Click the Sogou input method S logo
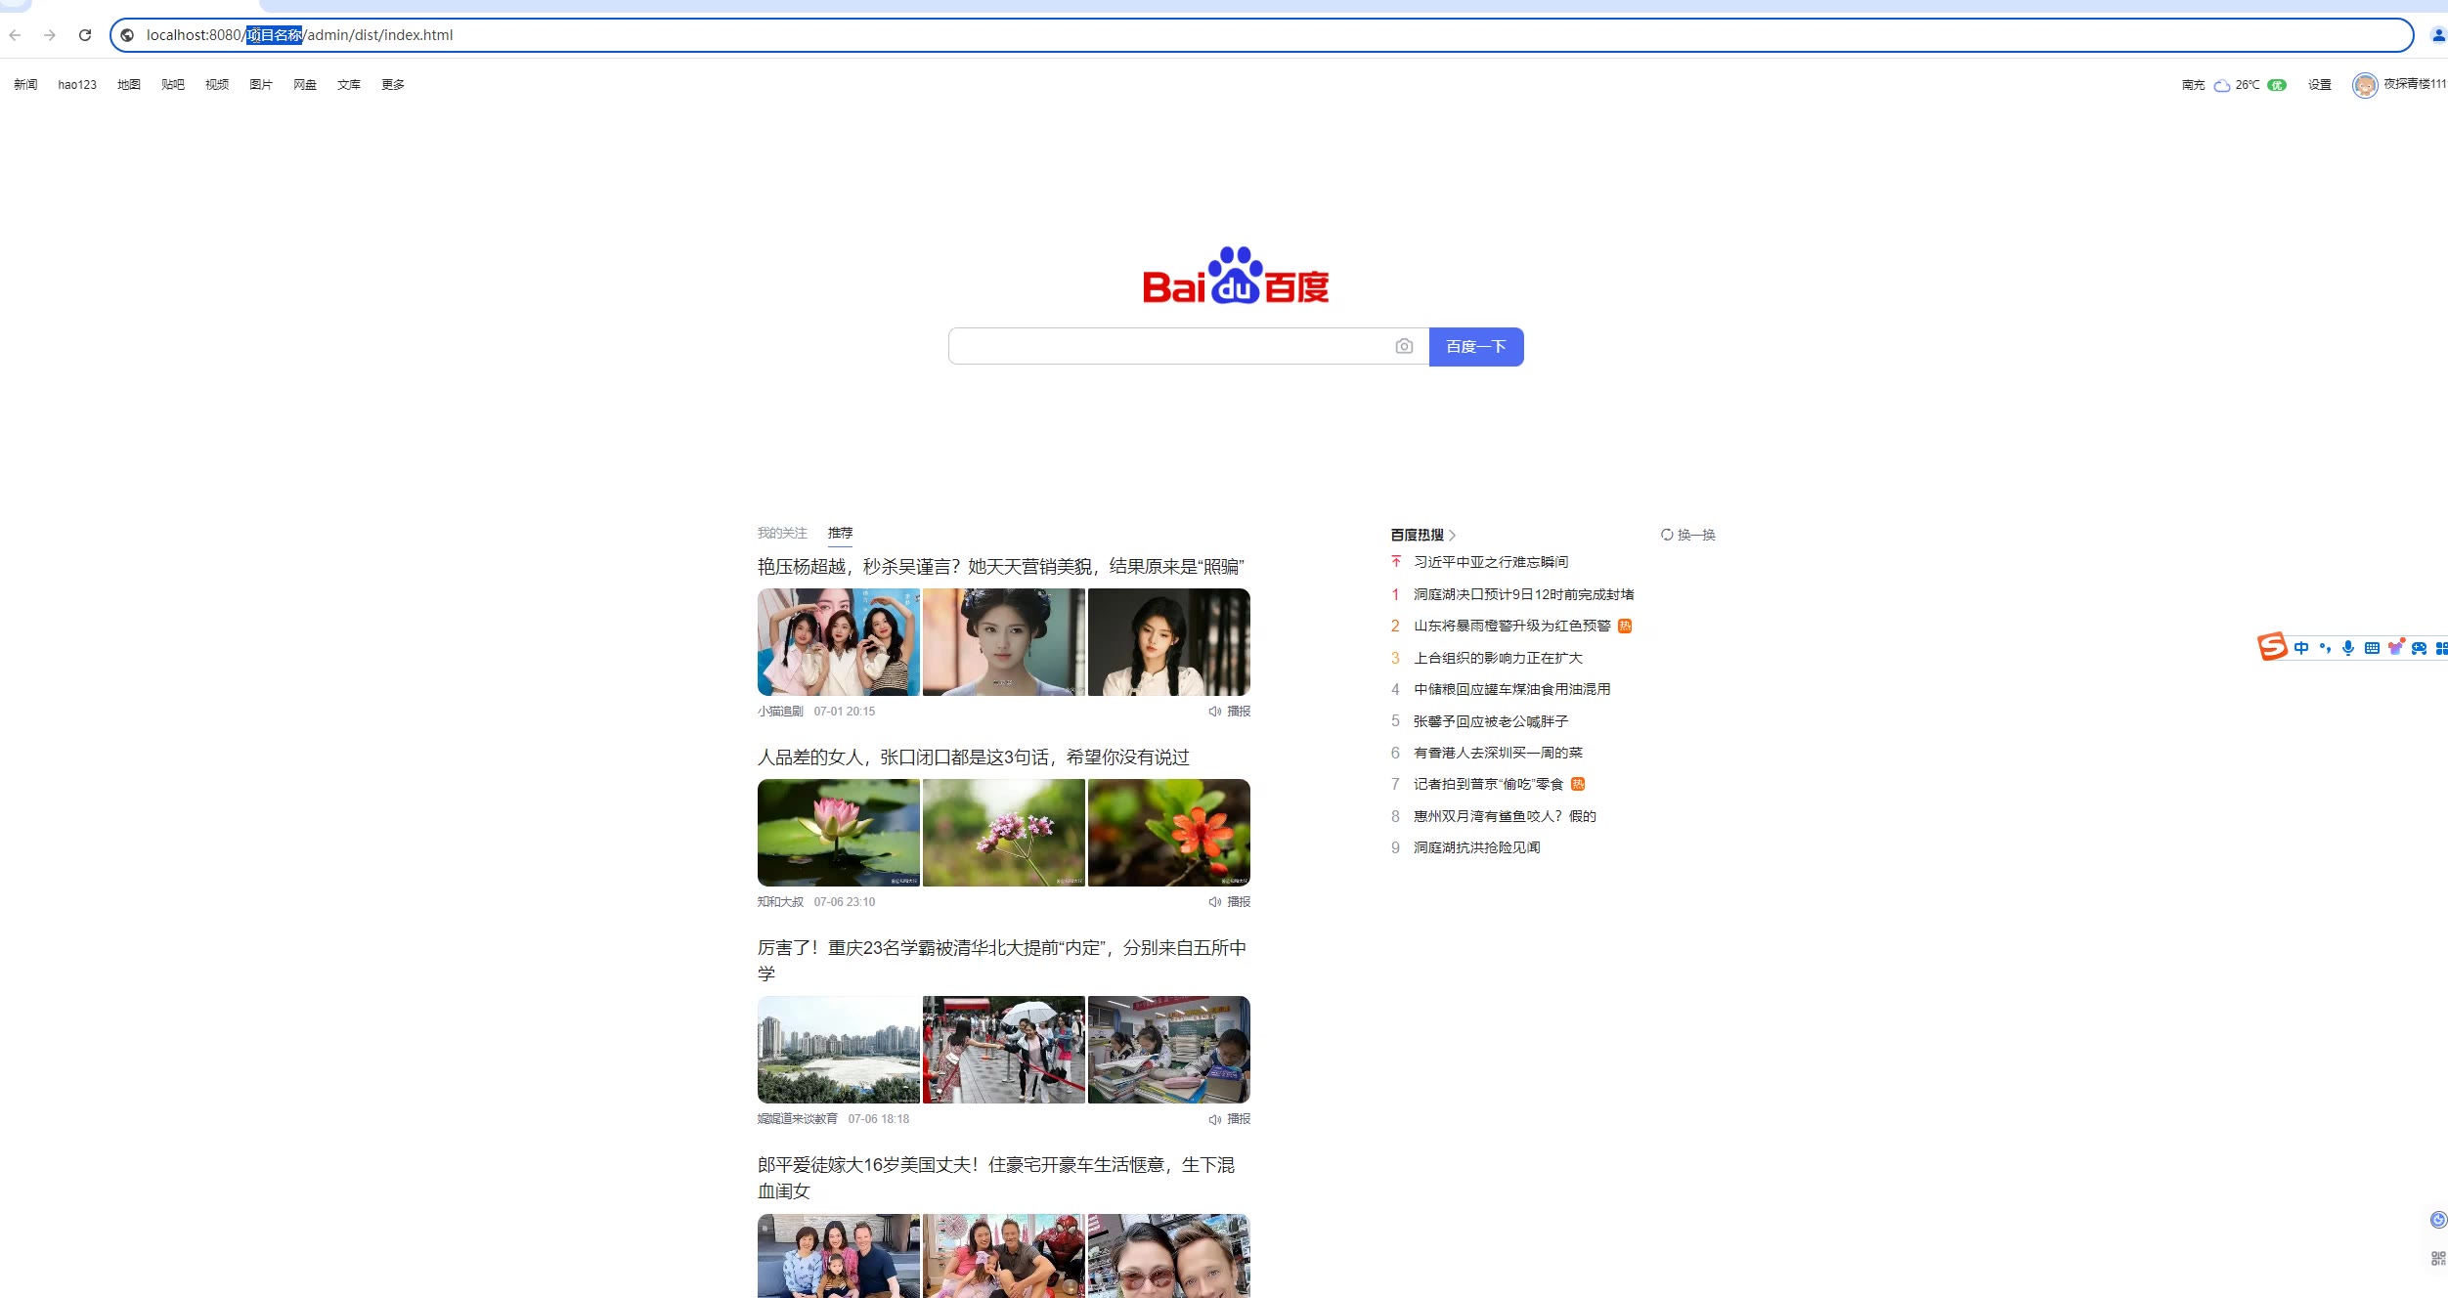This screenshot has height=1298, width=2448. (2271, 647)
